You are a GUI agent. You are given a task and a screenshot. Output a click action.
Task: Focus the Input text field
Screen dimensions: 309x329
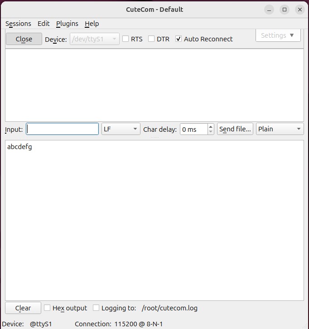point(63,129)
